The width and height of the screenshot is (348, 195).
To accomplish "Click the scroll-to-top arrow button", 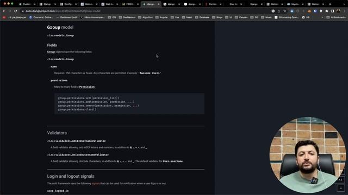I will (x=341, y=188).
